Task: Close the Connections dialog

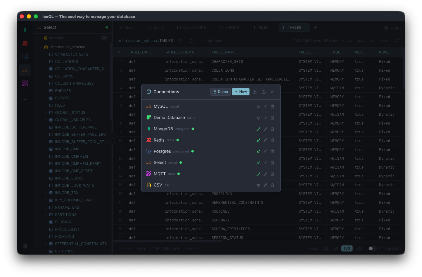Action: coord(272,92)
